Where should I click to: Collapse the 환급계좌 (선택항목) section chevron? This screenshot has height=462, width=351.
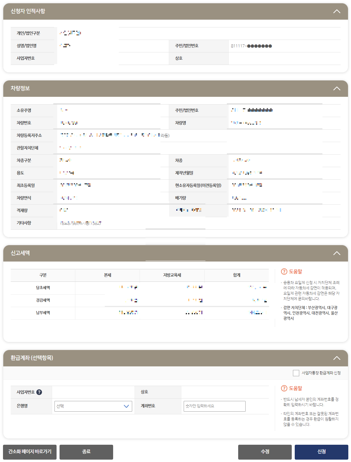tap(337, 358)
